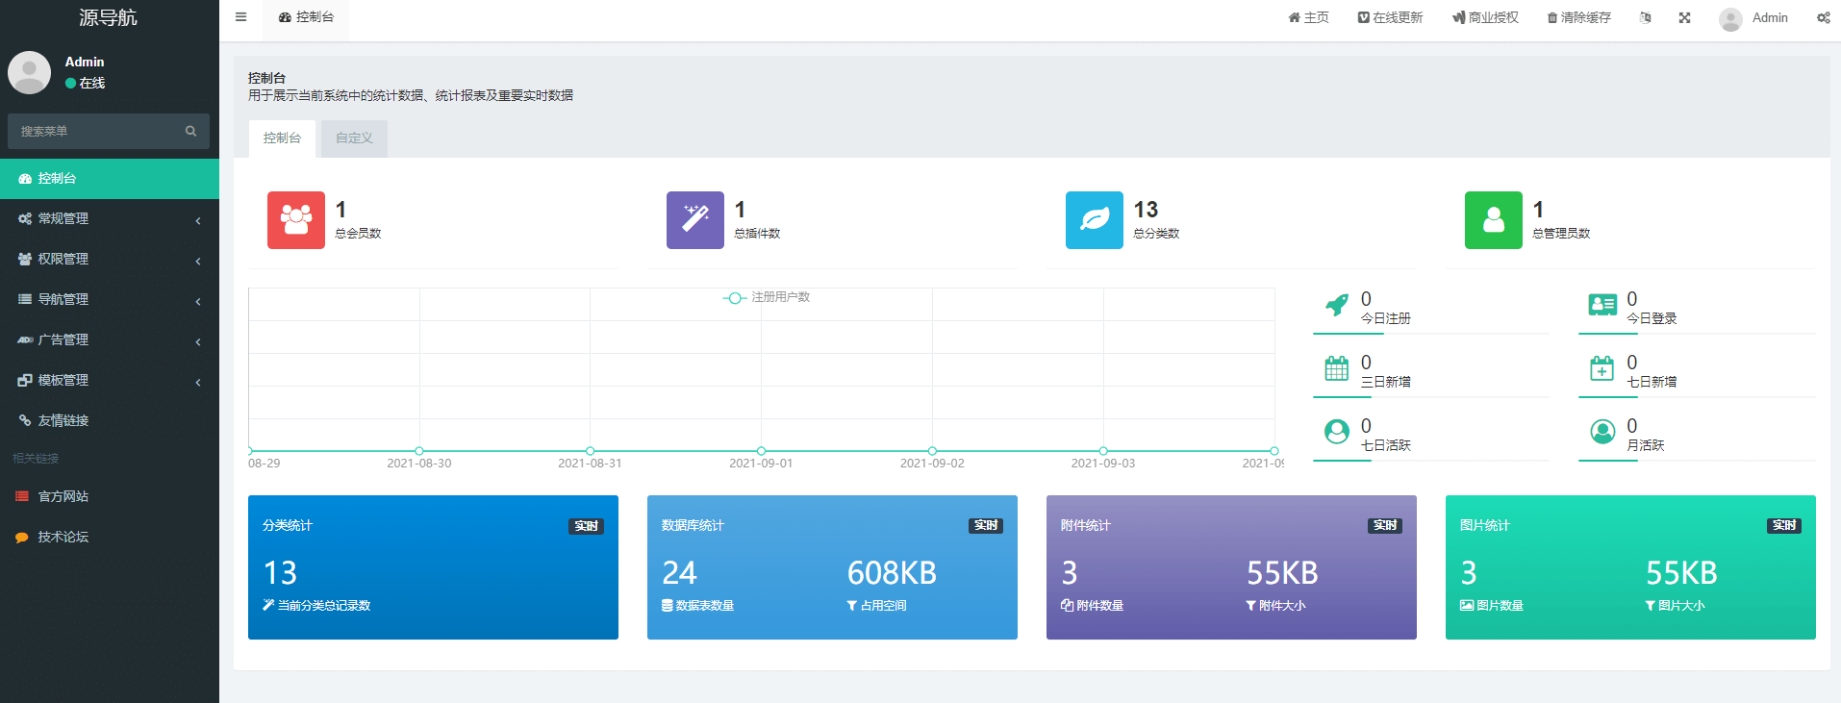
Task: Click the green 总管理员数 user icon
Action: [x=1493, y=220]
